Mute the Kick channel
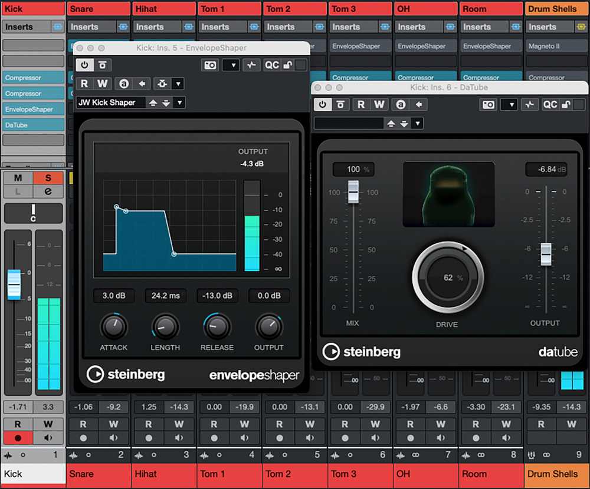This screenshot has height=489, width=590. click(18, 178)
